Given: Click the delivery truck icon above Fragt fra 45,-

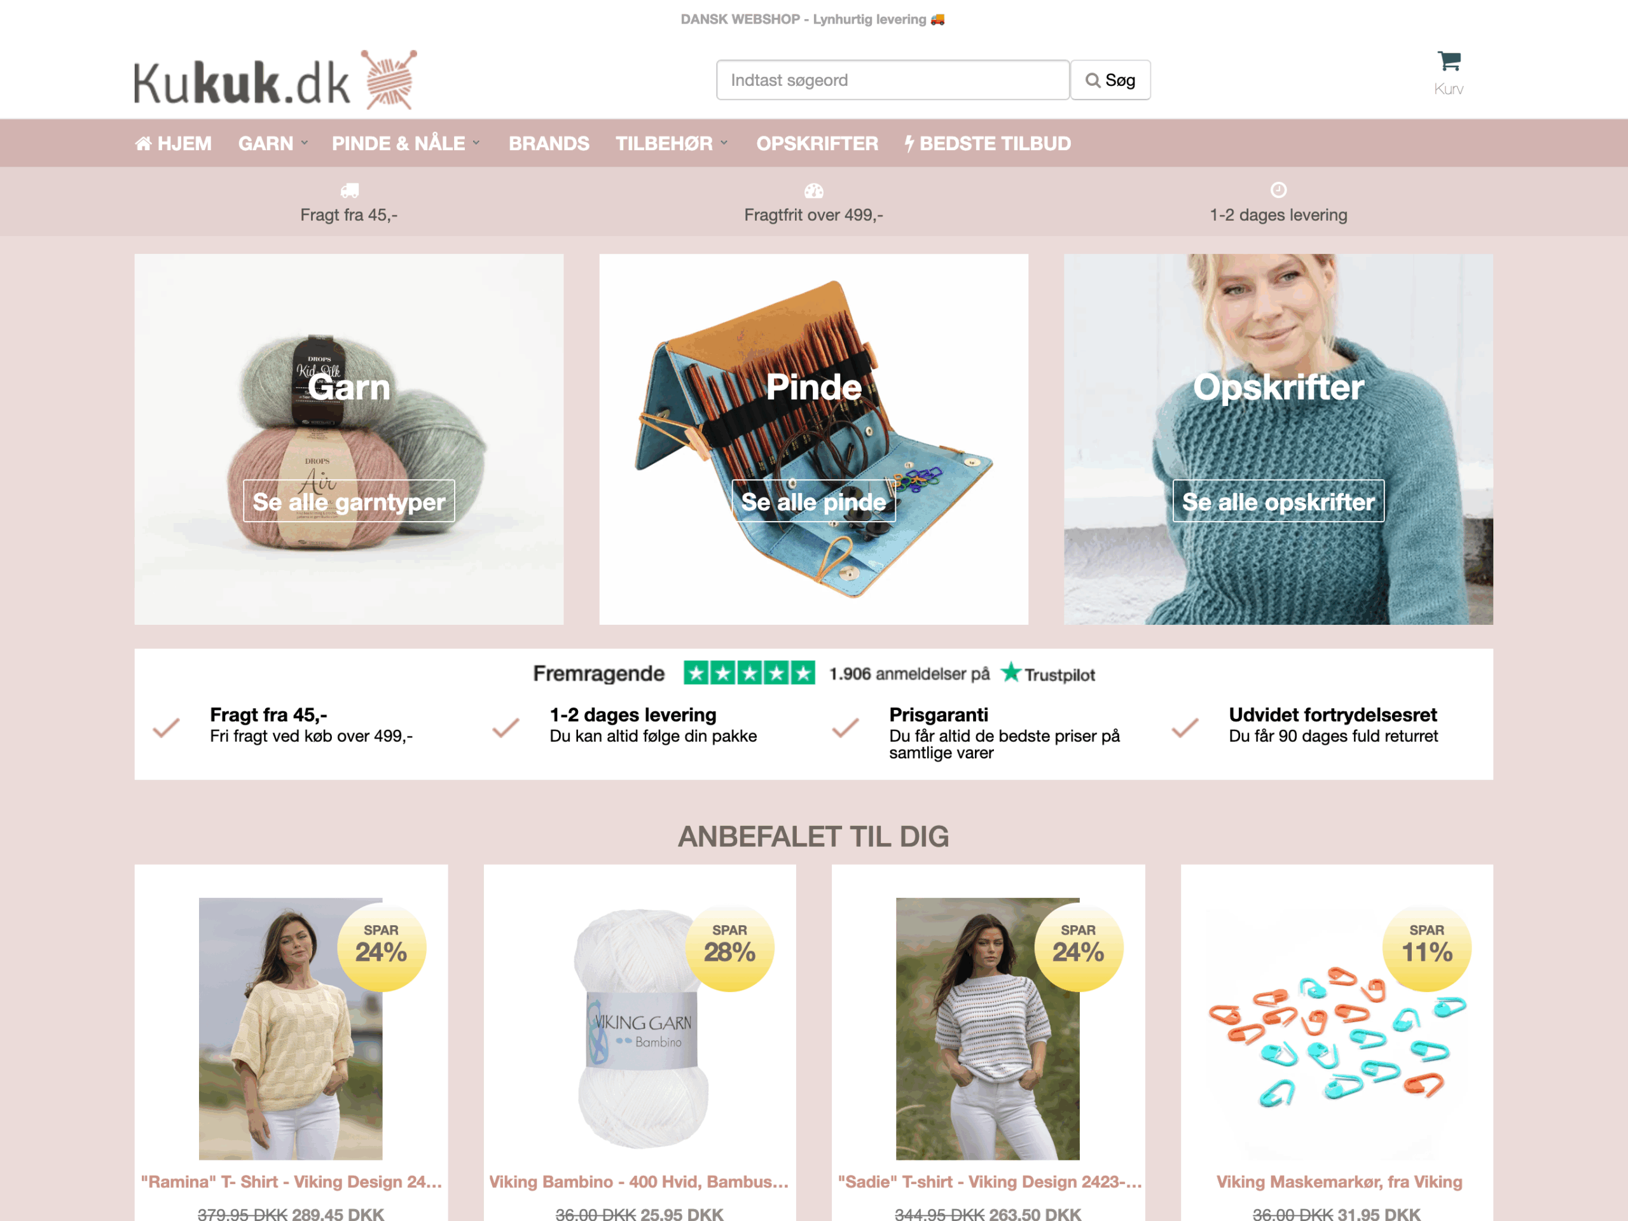Looking at the screenshot, I should (350, 191).
